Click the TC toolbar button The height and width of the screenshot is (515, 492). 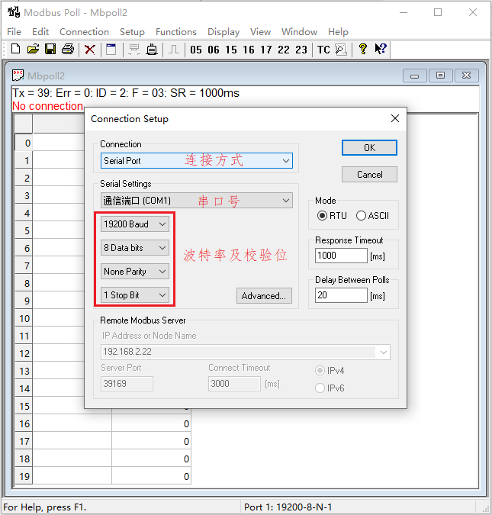point(323,50)
